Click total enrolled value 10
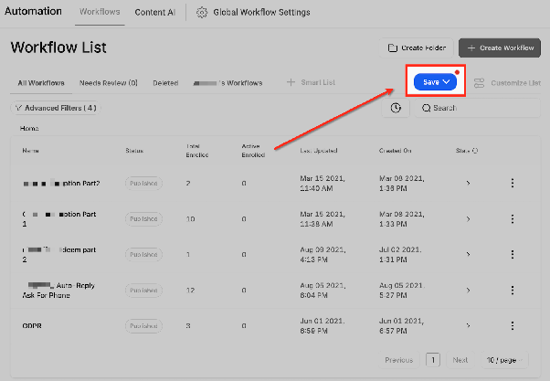 click(190, 219)
